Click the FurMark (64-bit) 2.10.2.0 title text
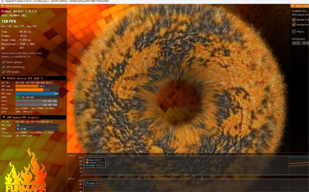 click(19, 11)
